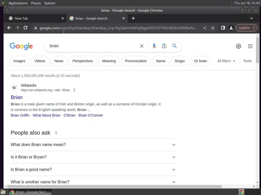Open the tab search dropdown arrow
This screenshot has height=195, width=261.
coord(252,18)
